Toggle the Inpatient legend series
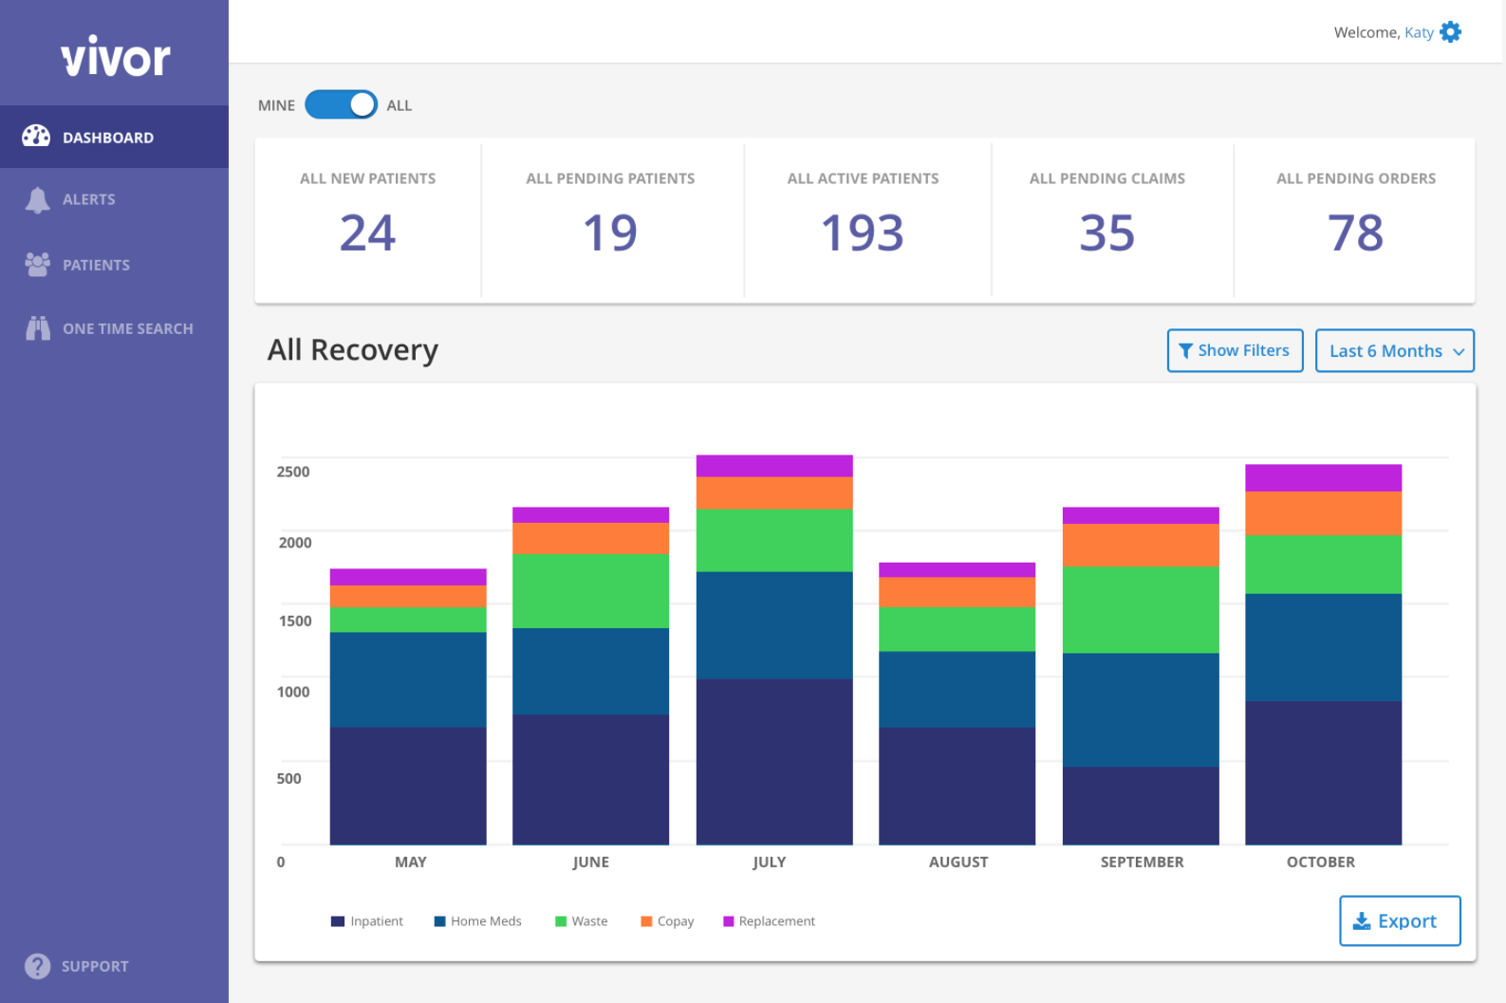 click(x=367, y=921)
